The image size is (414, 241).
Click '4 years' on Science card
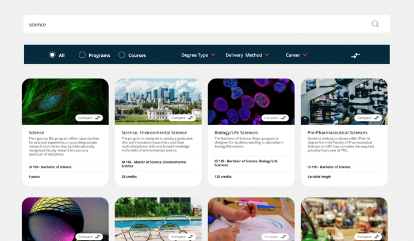click(34, 177)
